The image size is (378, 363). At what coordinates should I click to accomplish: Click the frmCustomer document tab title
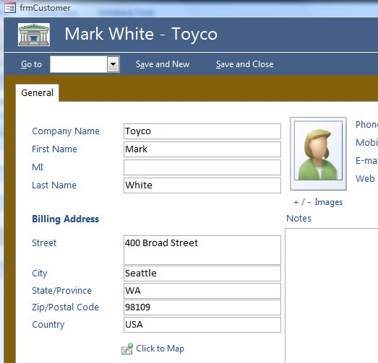pos(45,8)
